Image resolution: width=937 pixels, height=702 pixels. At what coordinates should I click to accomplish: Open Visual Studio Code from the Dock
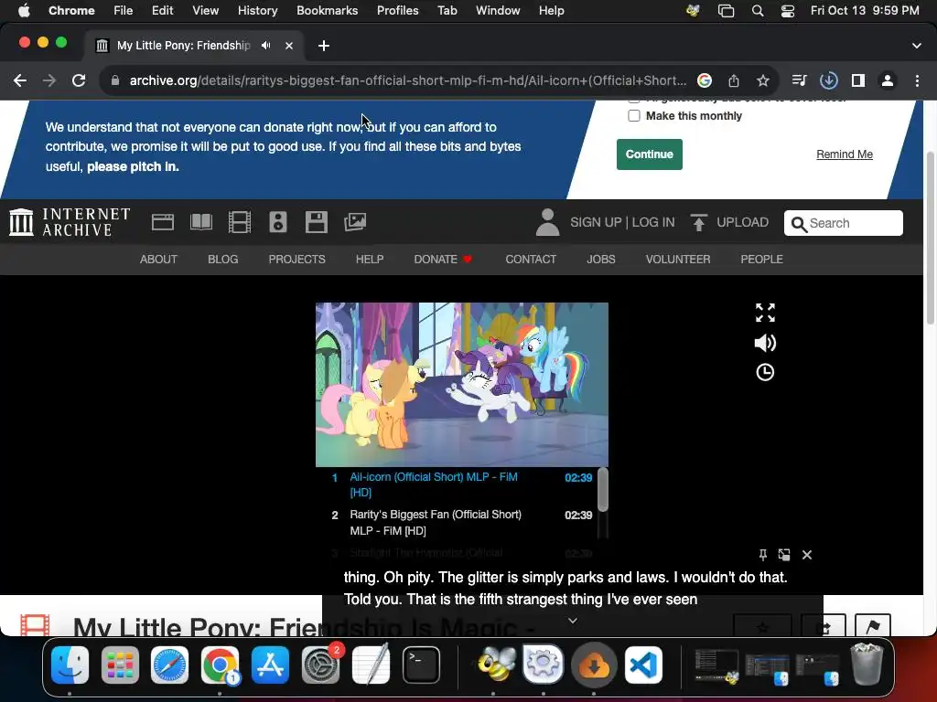click(x=643, y=665)
